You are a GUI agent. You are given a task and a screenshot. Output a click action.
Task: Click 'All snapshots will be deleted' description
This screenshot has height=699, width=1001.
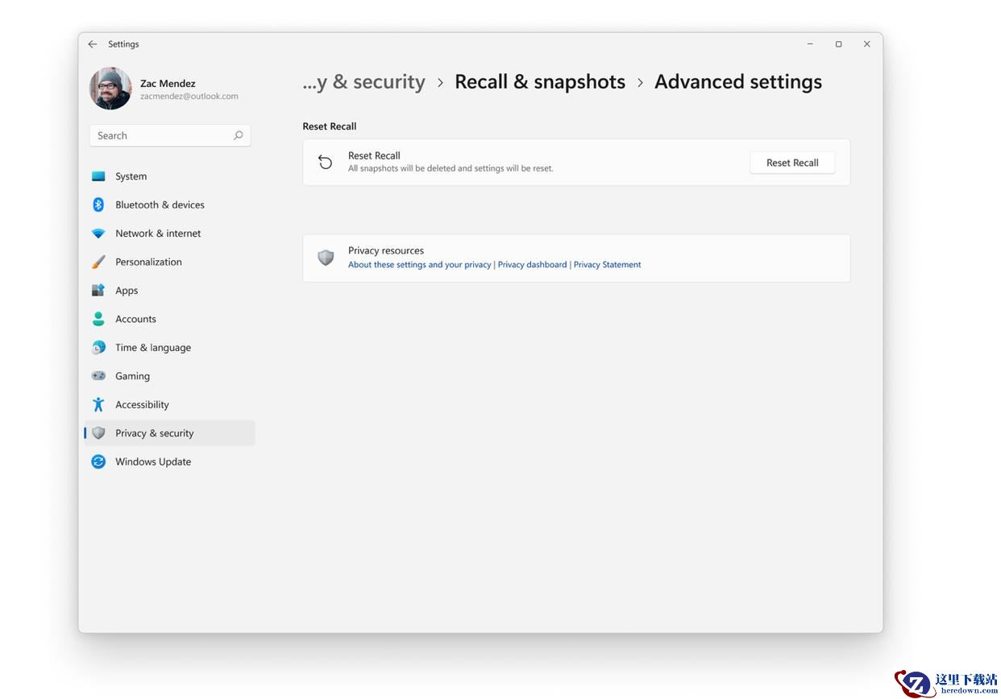coord(451,169)
